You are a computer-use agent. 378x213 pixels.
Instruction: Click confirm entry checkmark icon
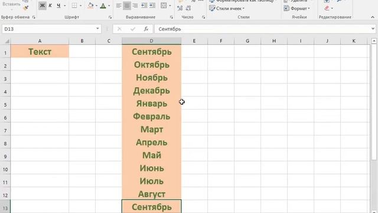133,29
